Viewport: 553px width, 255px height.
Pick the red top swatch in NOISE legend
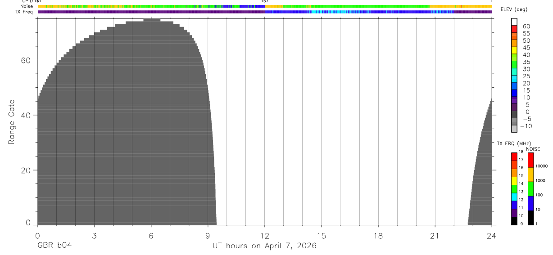[531, 160]
